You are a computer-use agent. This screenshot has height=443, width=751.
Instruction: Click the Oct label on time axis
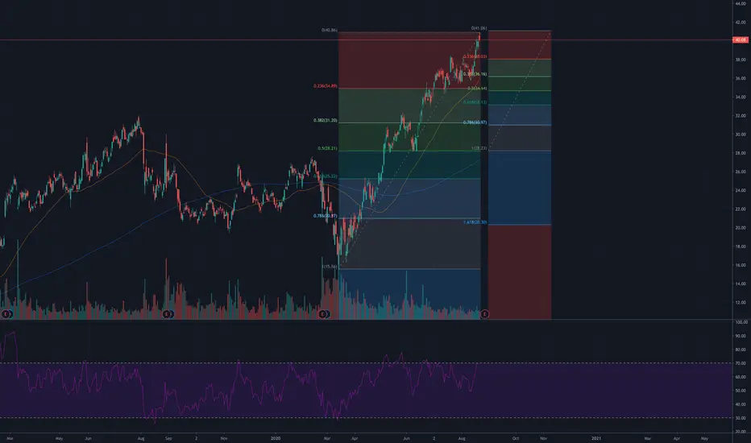pyautogui.click(x=516, y=438)
